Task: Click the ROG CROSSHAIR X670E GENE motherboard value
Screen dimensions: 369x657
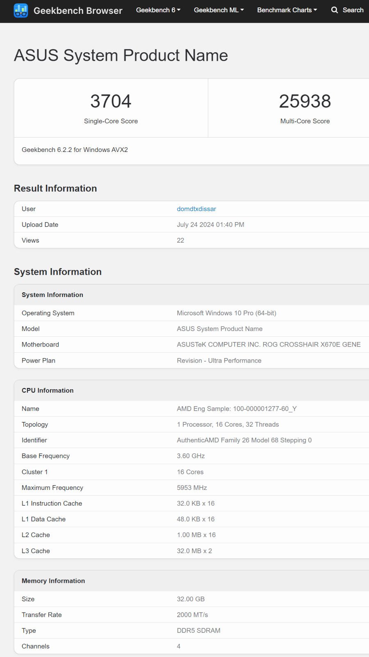Action: tap(269, 345)
